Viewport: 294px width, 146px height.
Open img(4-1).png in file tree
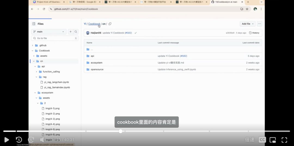[53, 108]
